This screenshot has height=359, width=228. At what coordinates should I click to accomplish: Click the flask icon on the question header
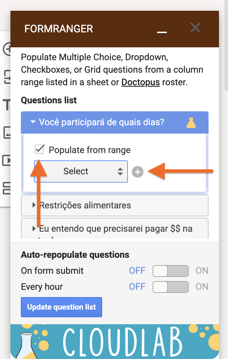point(191,122)
